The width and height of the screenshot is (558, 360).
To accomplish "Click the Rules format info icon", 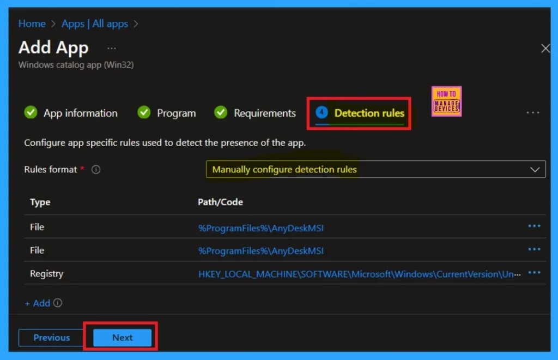I will click(96, 170).
